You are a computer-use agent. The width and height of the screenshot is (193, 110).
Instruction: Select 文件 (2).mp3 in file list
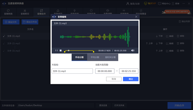pyautogui.click(x=14, y=44)
